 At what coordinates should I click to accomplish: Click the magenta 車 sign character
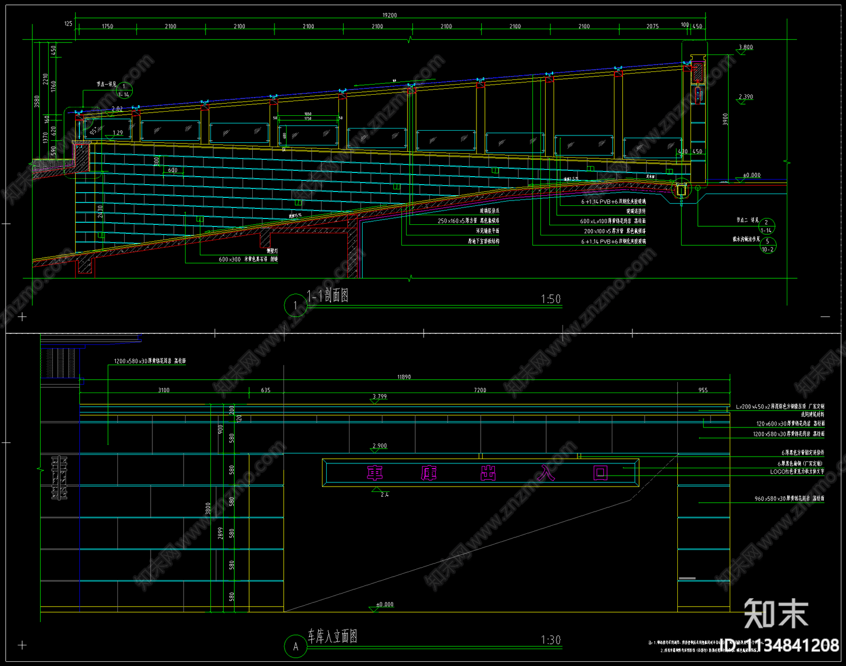375,473
